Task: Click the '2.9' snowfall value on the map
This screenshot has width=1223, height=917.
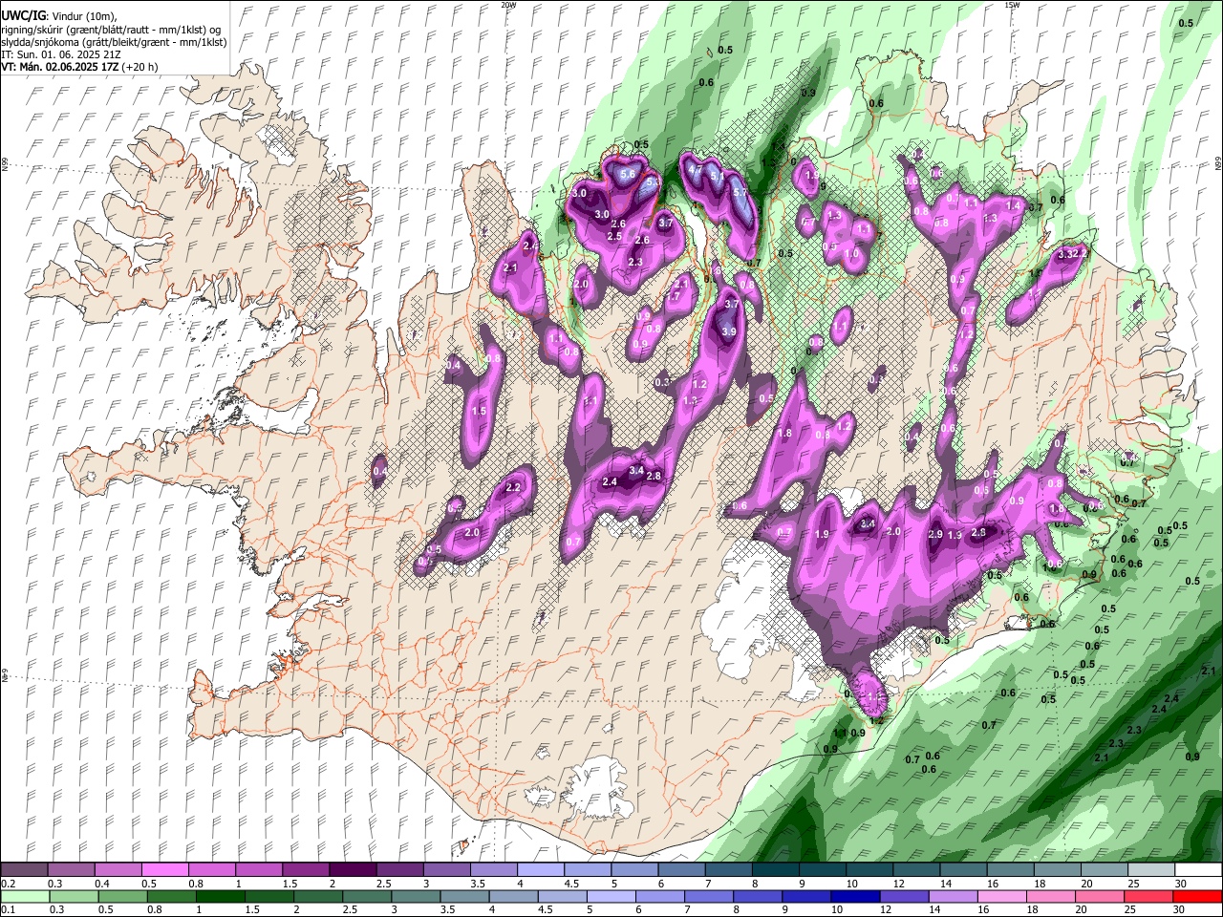Action: pos(935,534)
